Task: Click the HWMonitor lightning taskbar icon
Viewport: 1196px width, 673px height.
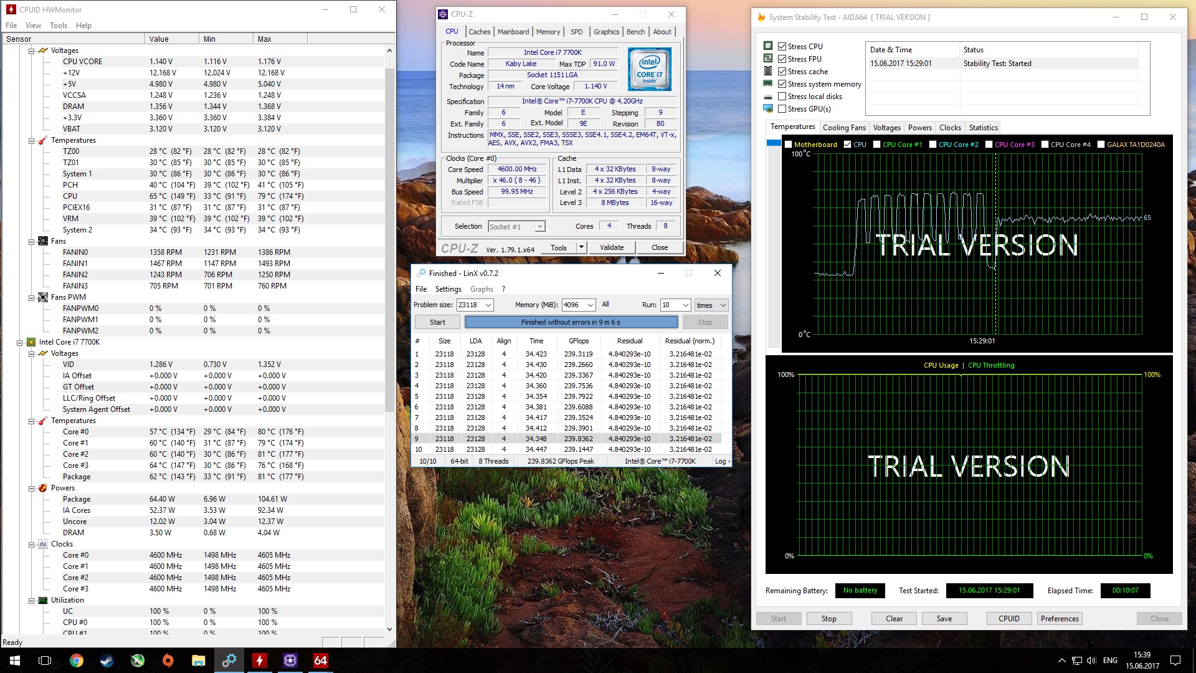Action: 259,661
